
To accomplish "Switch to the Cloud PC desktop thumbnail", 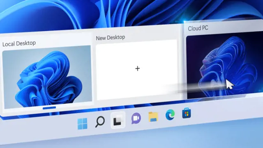I will [x=225, y=65].
